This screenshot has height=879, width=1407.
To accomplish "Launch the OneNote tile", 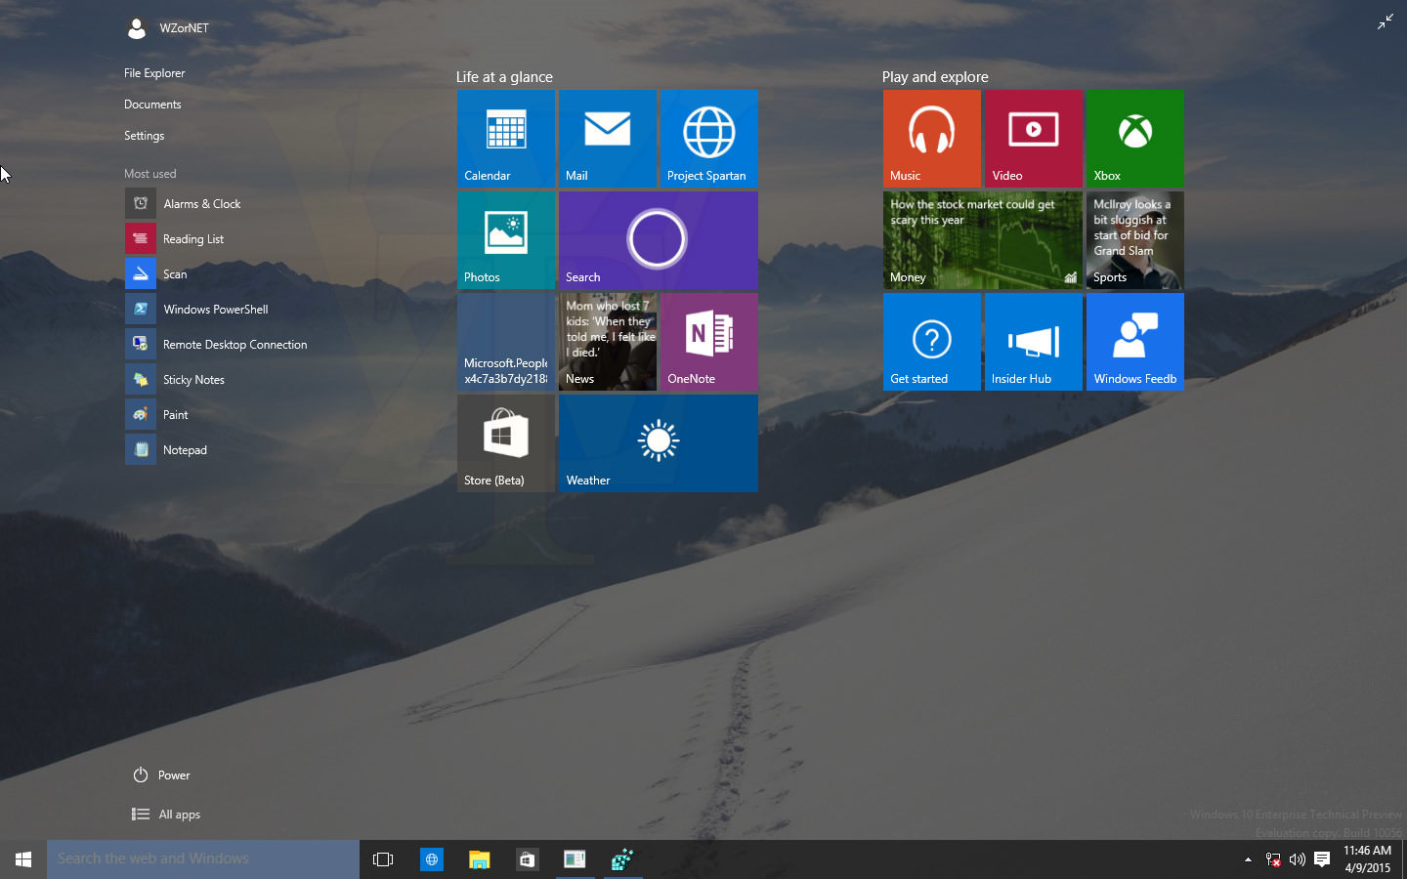I will (x=708, y=341).
